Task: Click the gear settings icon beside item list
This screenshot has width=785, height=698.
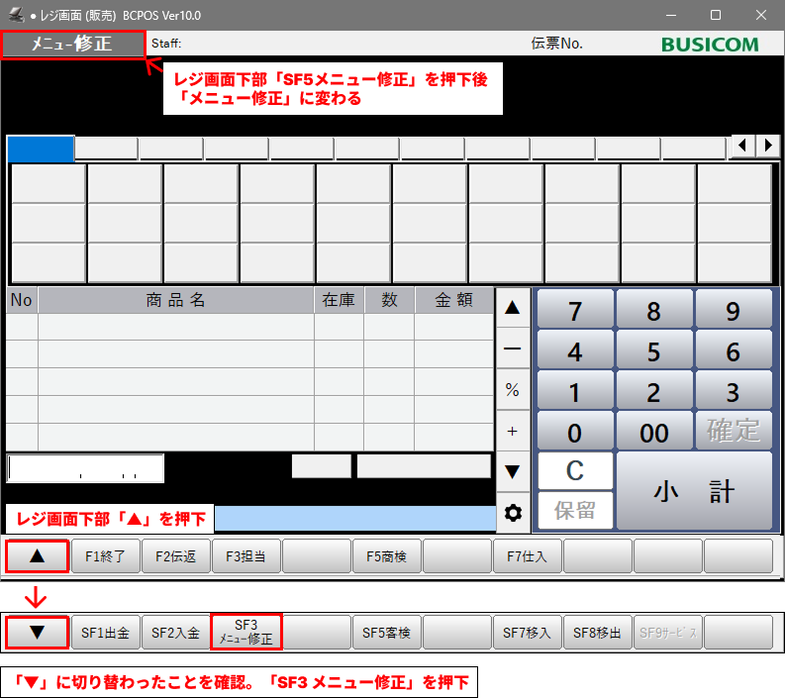Action: click(512, 513)
